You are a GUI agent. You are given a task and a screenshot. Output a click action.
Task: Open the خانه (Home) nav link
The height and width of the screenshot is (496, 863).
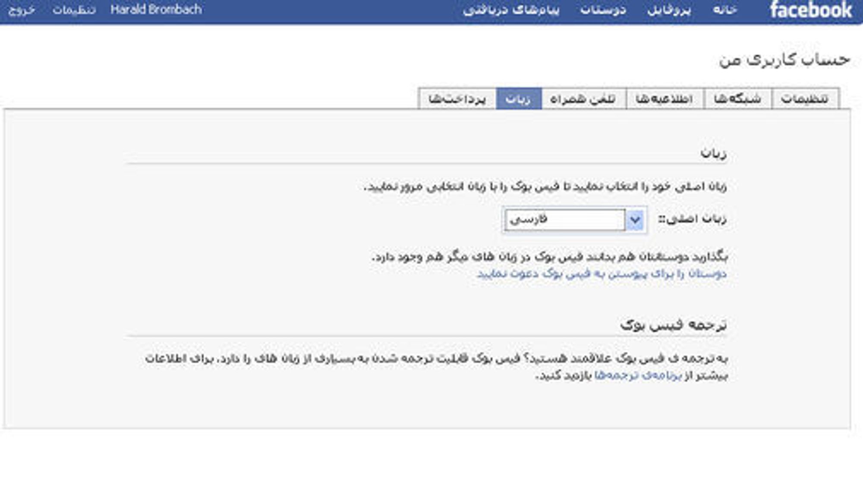pyautogui.click(x=725, y=10)
